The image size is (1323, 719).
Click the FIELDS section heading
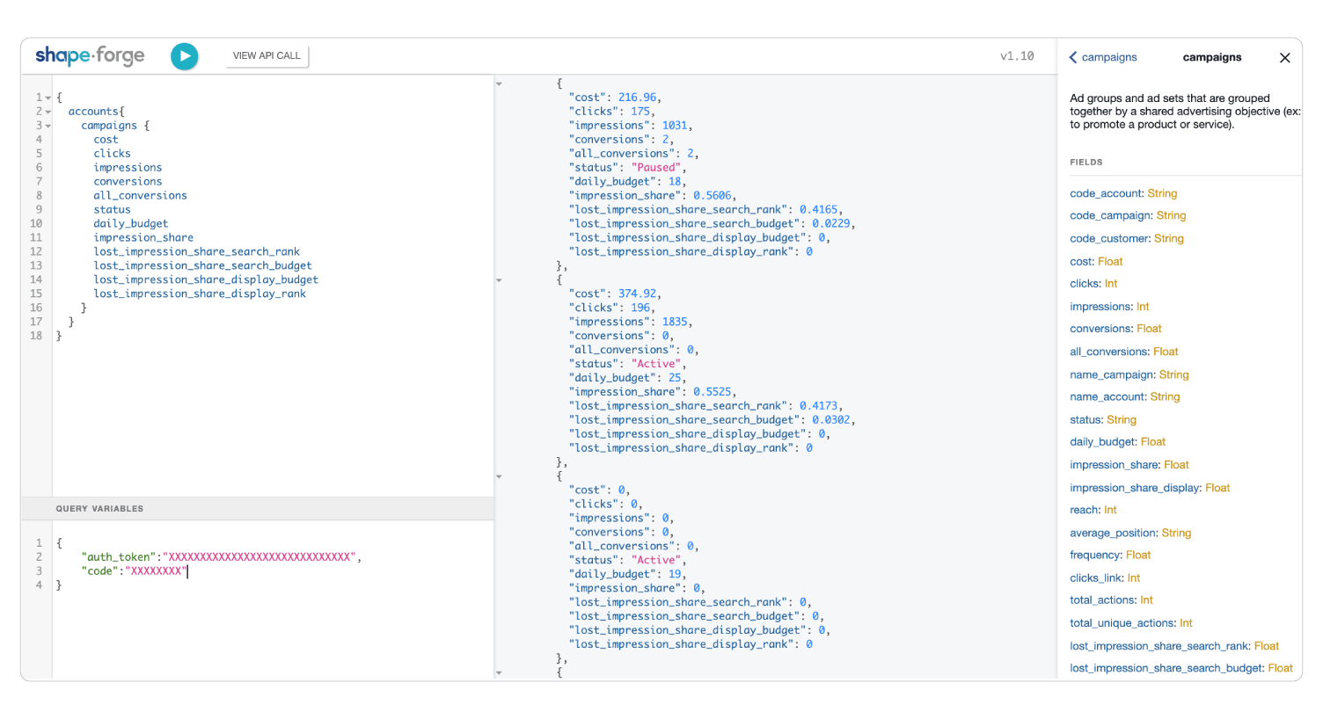(x=1086, y=163)
